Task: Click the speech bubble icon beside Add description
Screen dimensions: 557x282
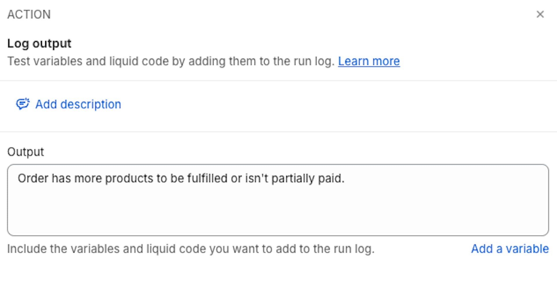Action: 23,104
